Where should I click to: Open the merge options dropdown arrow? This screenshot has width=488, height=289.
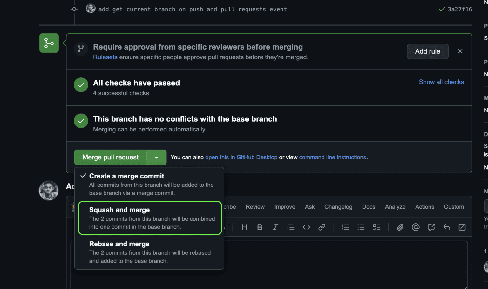[156, 157]
